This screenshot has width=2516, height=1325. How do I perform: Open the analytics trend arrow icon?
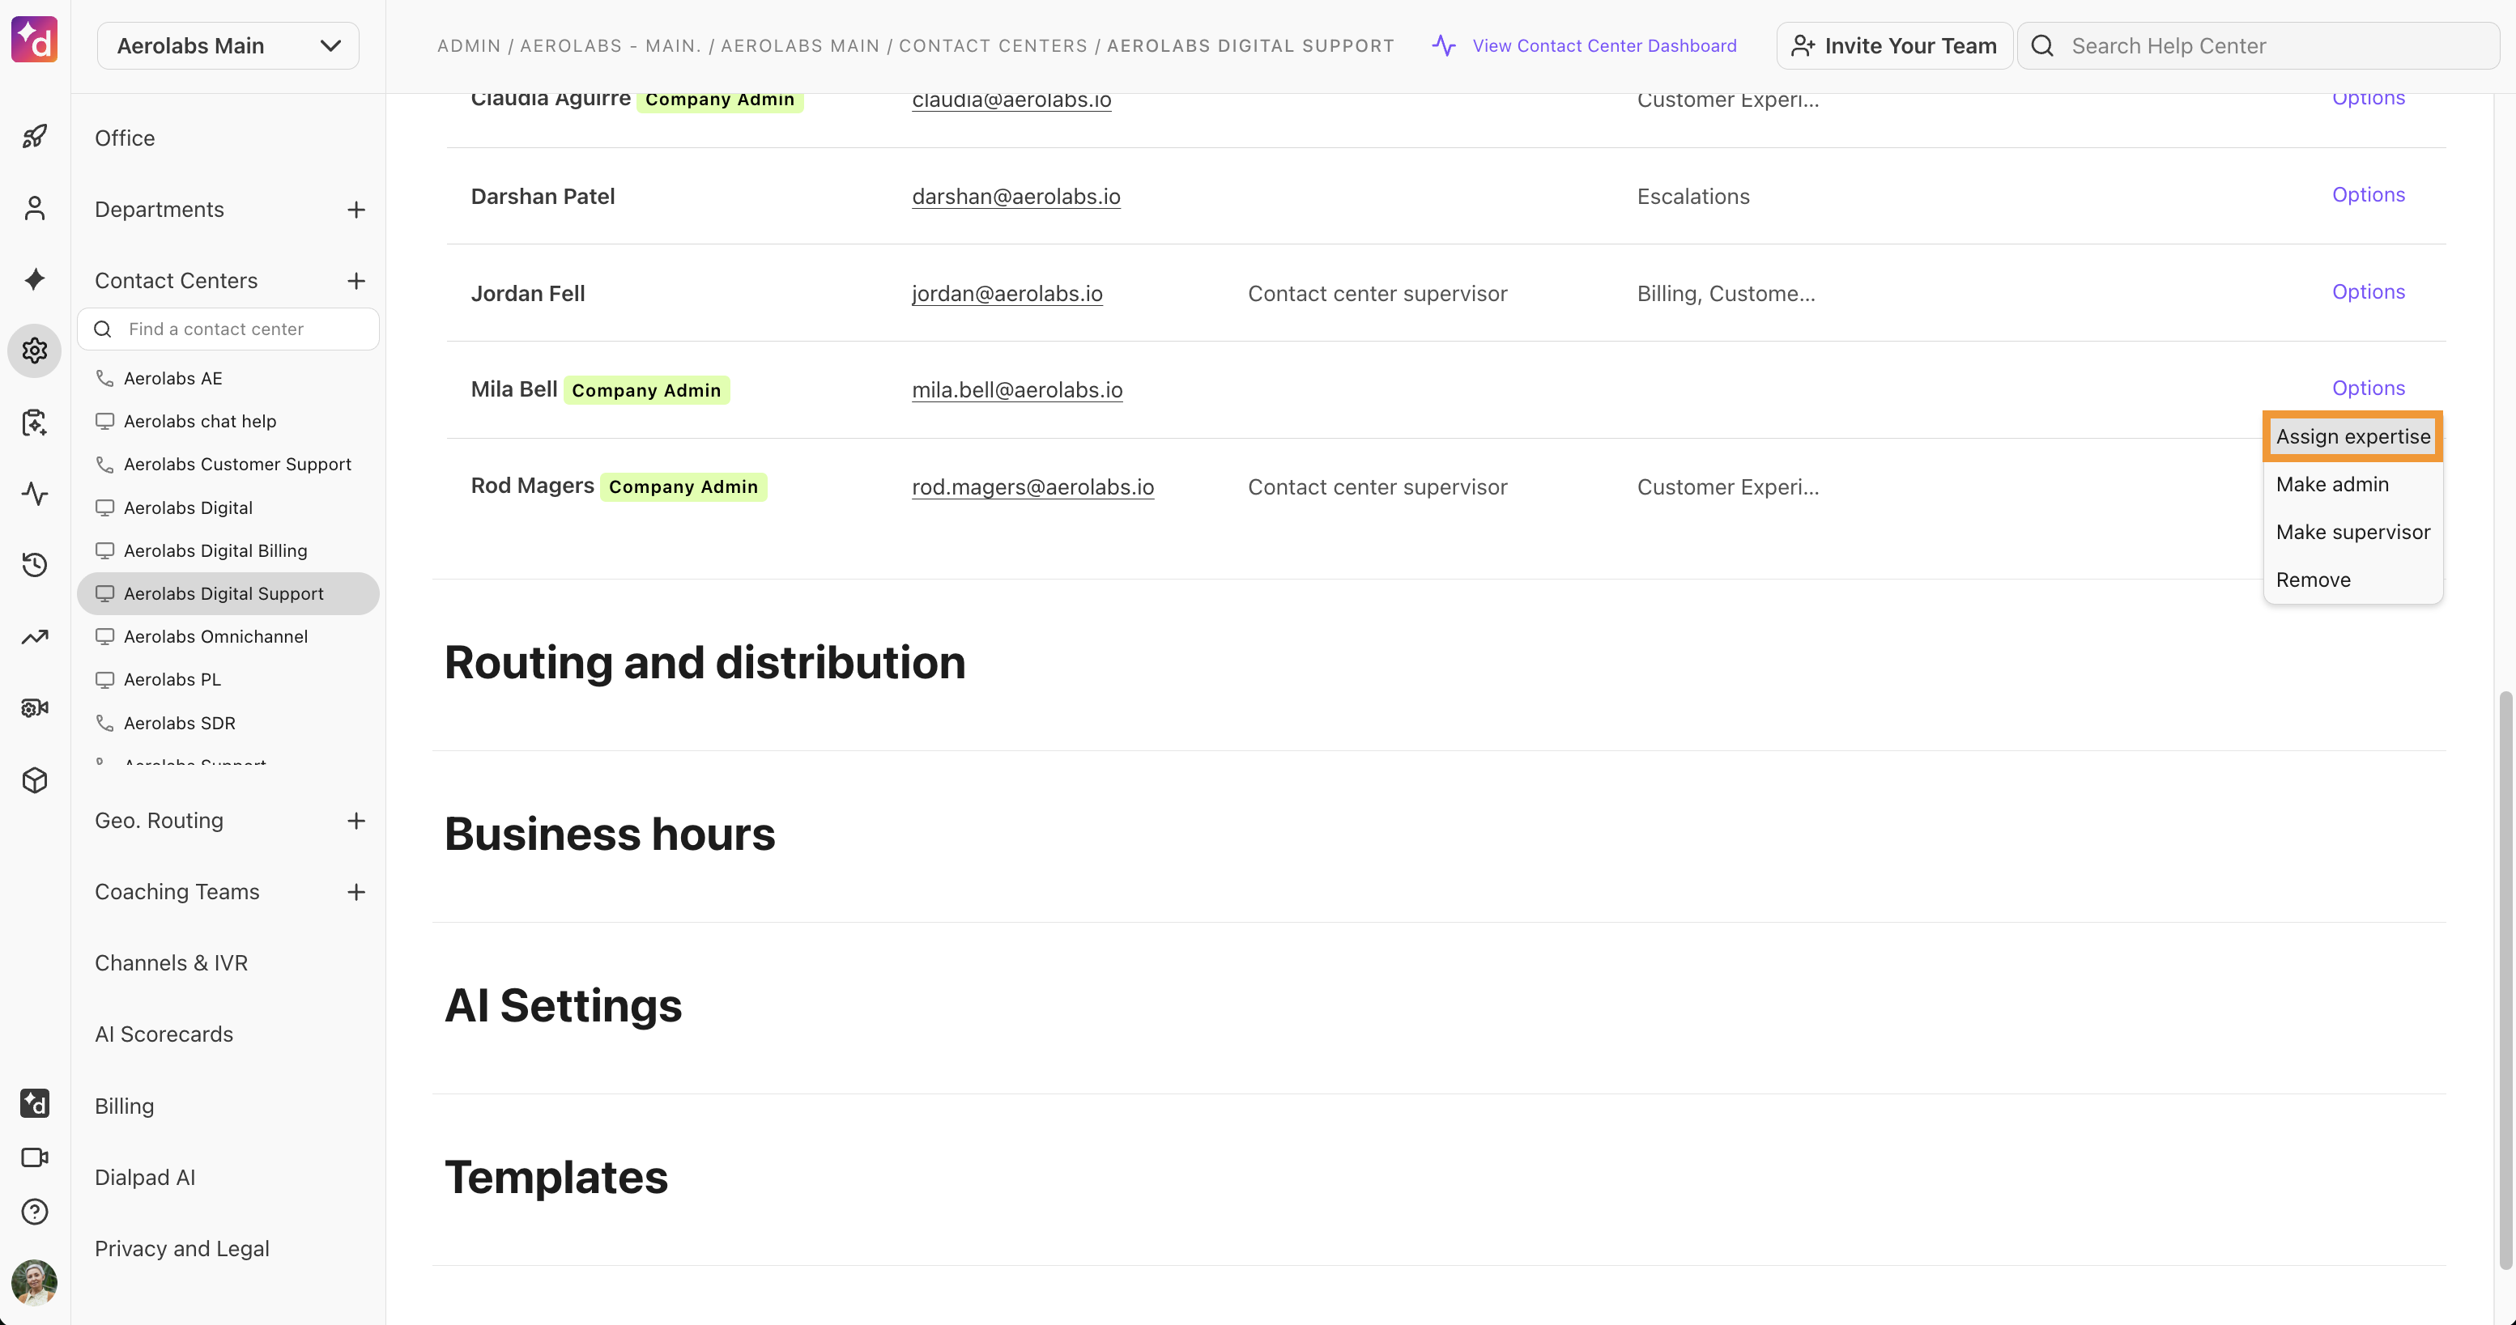pyautogui.click(x=34, y=637)
